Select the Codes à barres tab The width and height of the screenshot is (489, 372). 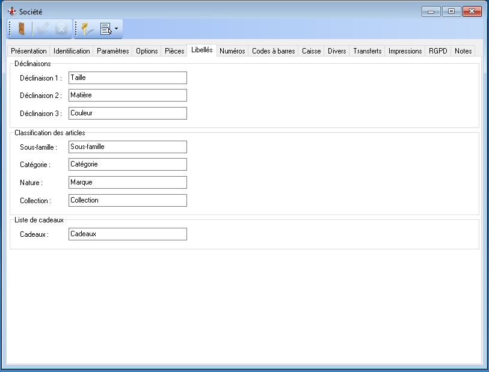coord(273,51)
